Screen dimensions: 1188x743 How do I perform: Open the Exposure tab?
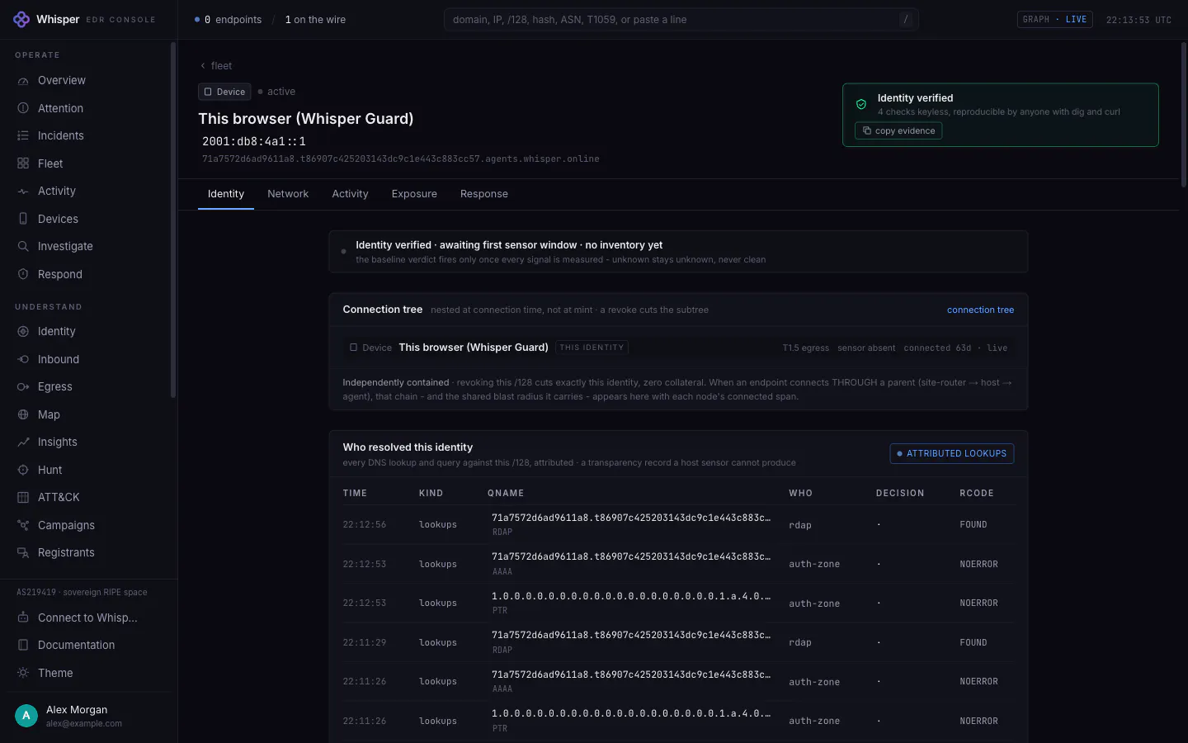pyautogui.click(x=414, y=194)
